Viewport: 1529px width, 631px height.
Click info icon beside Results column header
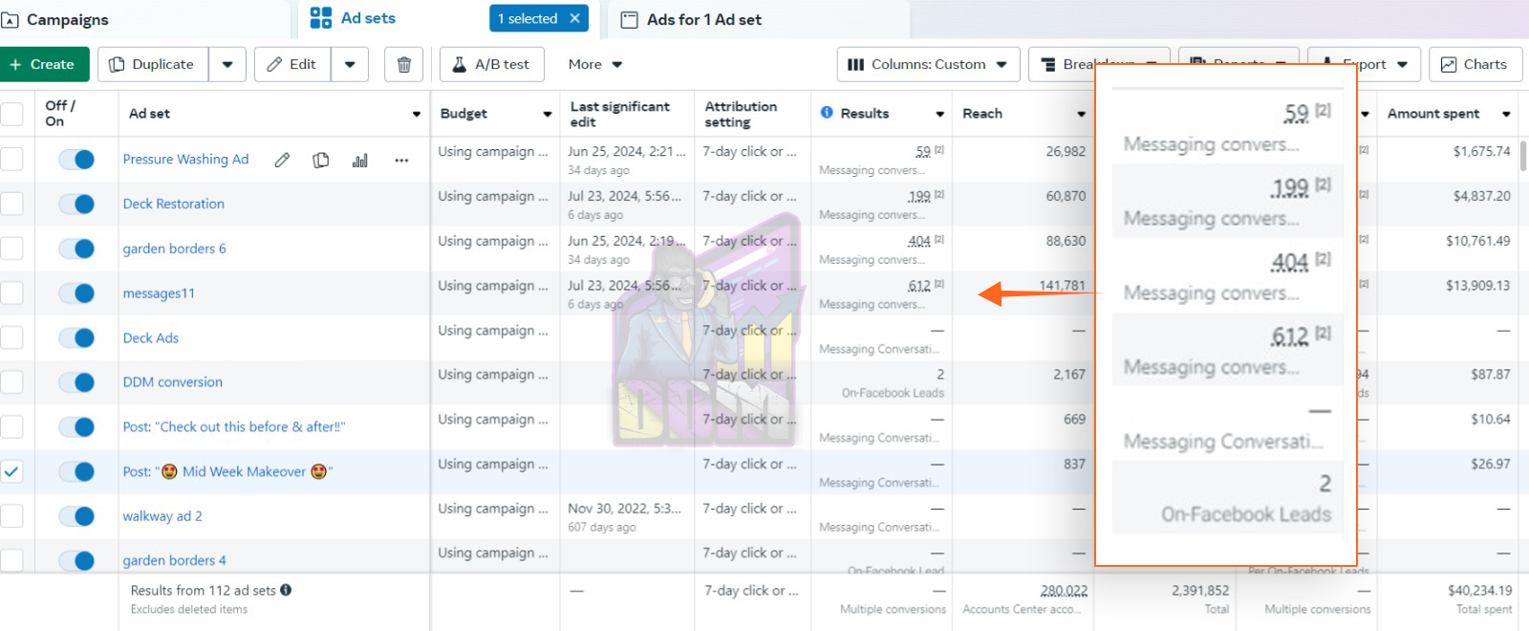[827, 113]
